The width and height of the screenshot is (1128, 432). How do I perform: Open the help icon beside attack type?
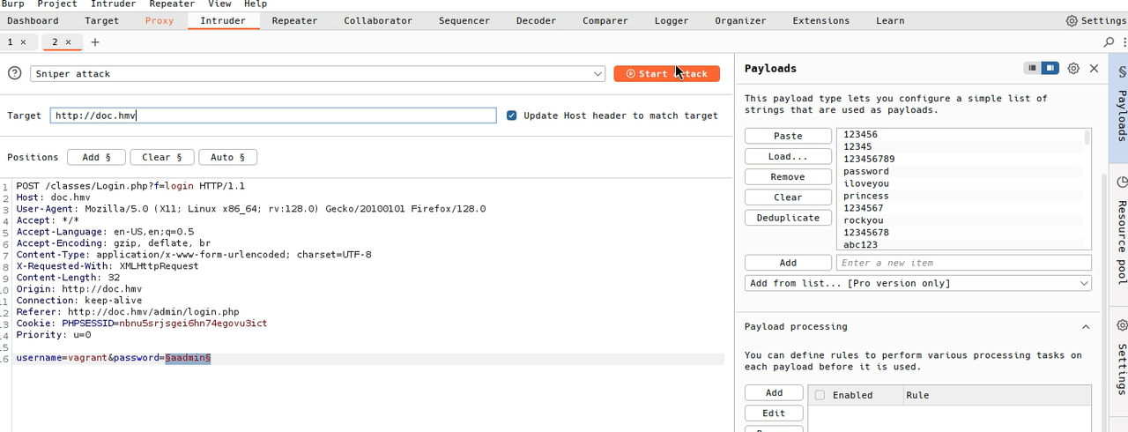[14, 74]
